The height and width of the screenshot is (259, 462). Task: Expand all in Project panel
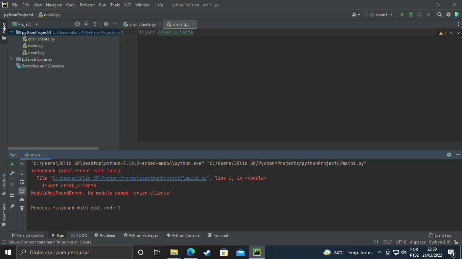(x=86, y=24)
